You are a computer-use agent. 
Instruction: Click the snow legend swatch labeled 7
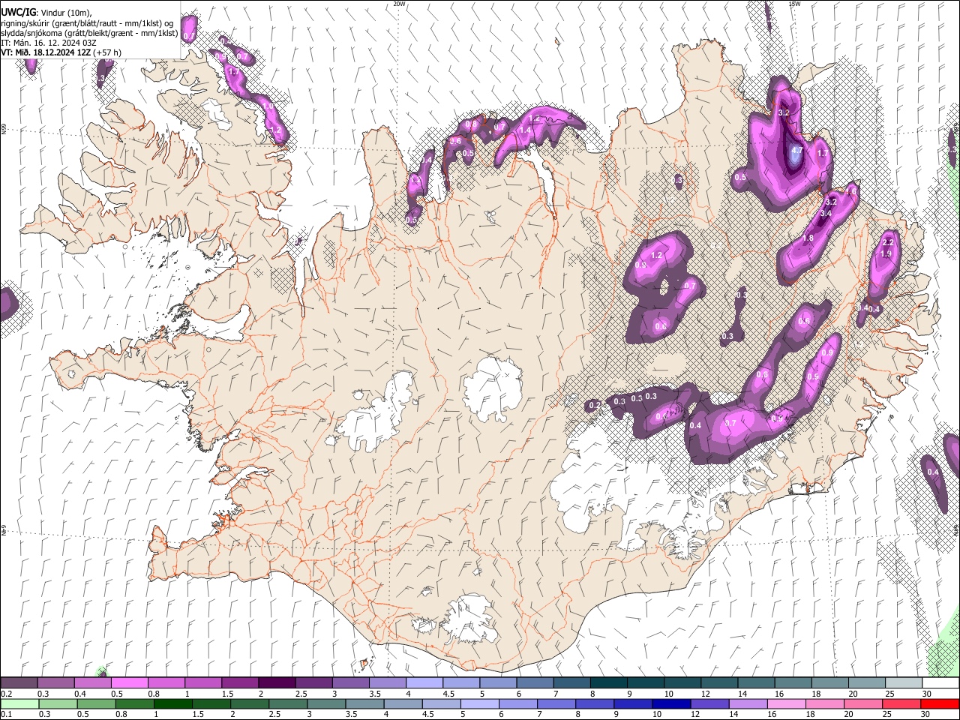pyautogui.click(x=571, y=683)
